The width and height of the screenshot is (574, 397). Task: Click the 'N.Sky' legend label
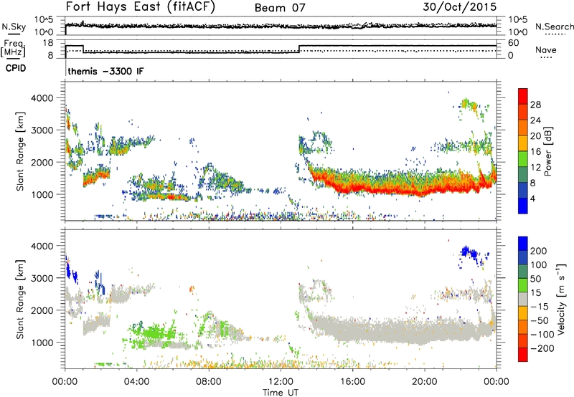(x=14, y=27)
